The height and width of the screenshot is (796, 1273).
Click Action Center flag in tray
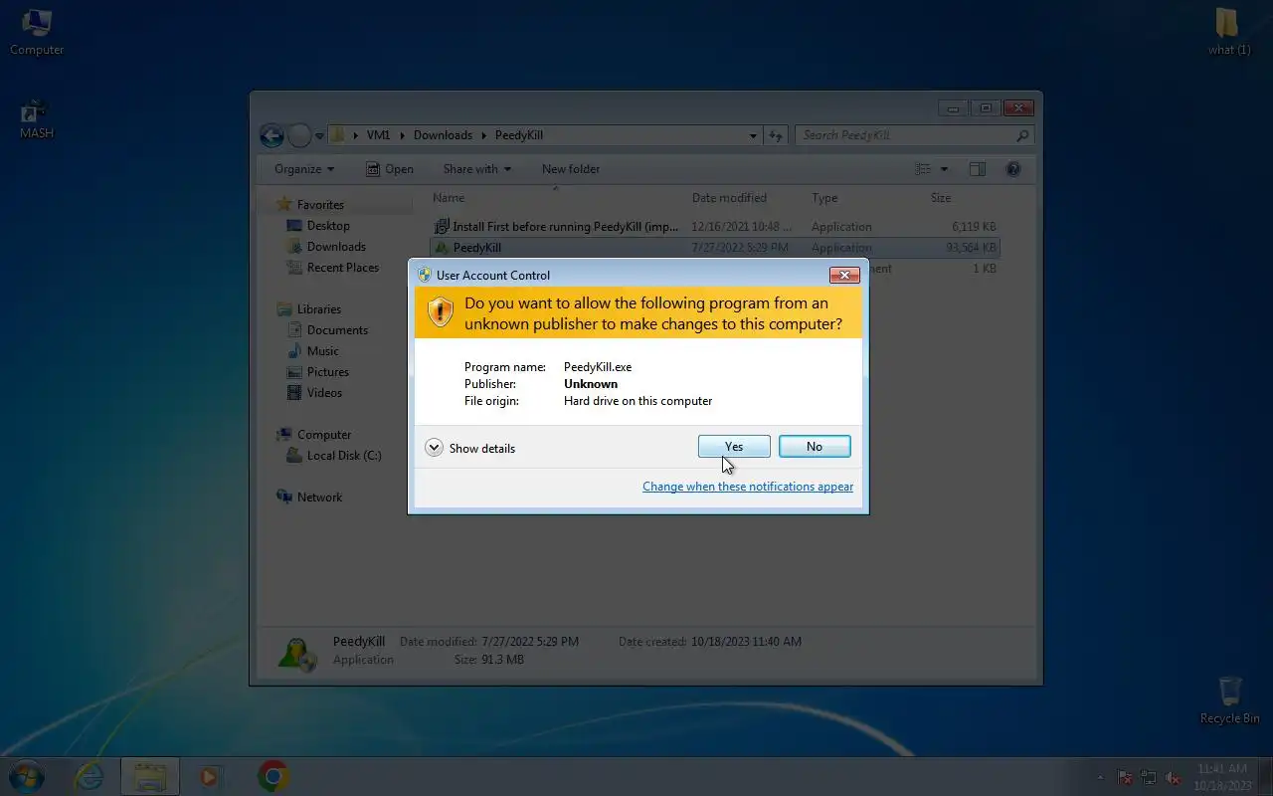1126,777
